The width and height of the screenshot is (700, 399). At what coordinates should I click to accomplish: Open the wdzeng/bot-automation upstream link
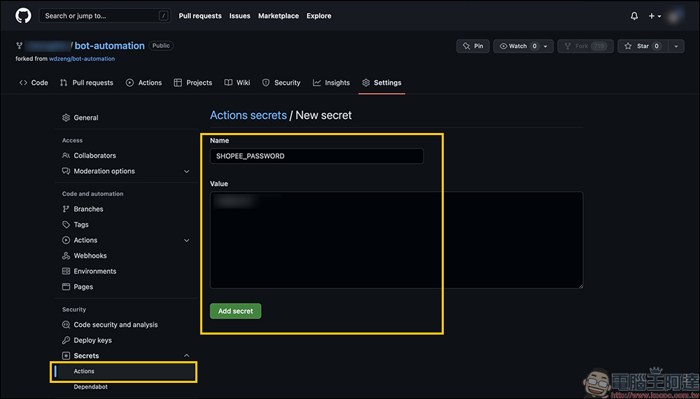82,59
